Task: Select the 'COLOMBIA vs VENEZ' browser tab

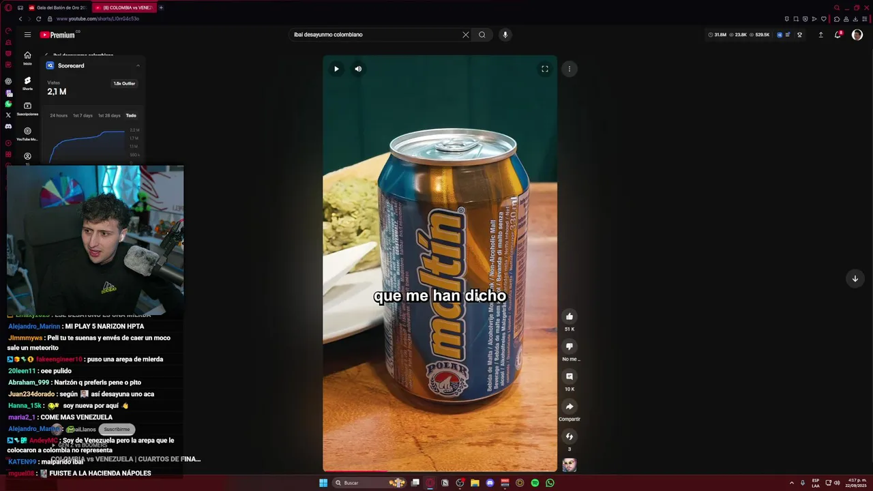Action: (123, 8)
